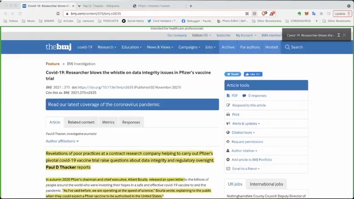Switch to the Related content tab
The width and height of the screenshot is (354, 199).
click(x=81, y=122)
